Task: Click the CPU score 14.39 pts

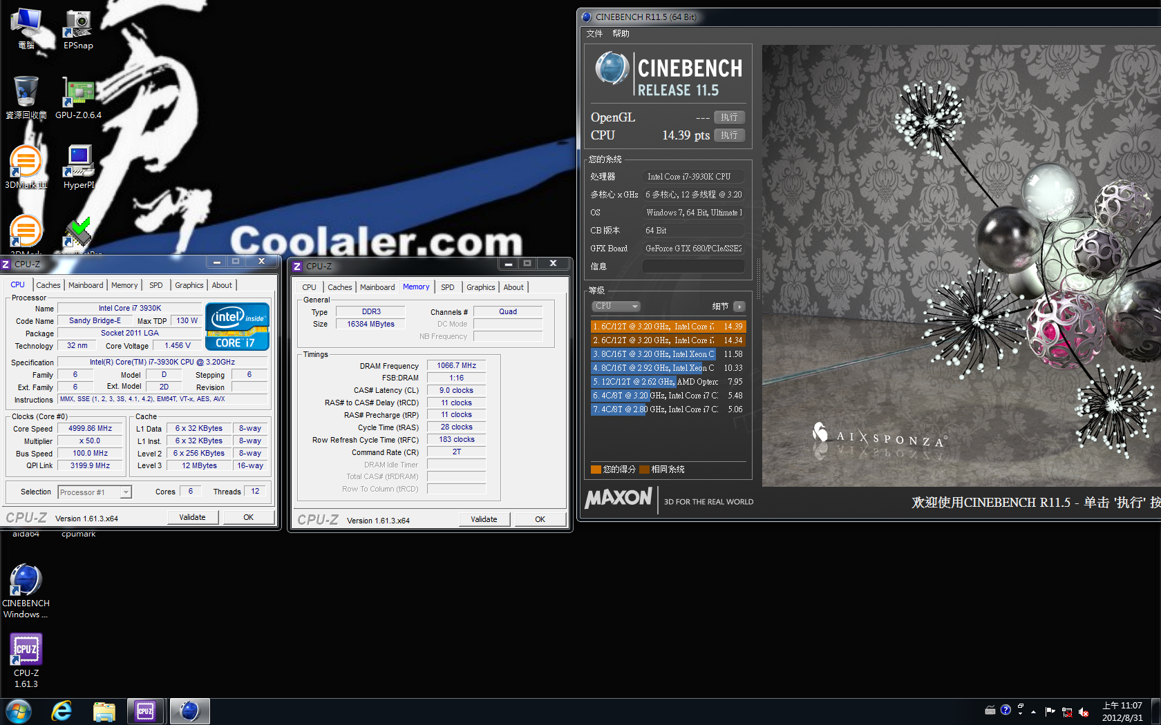Action: tap(686, 135)
